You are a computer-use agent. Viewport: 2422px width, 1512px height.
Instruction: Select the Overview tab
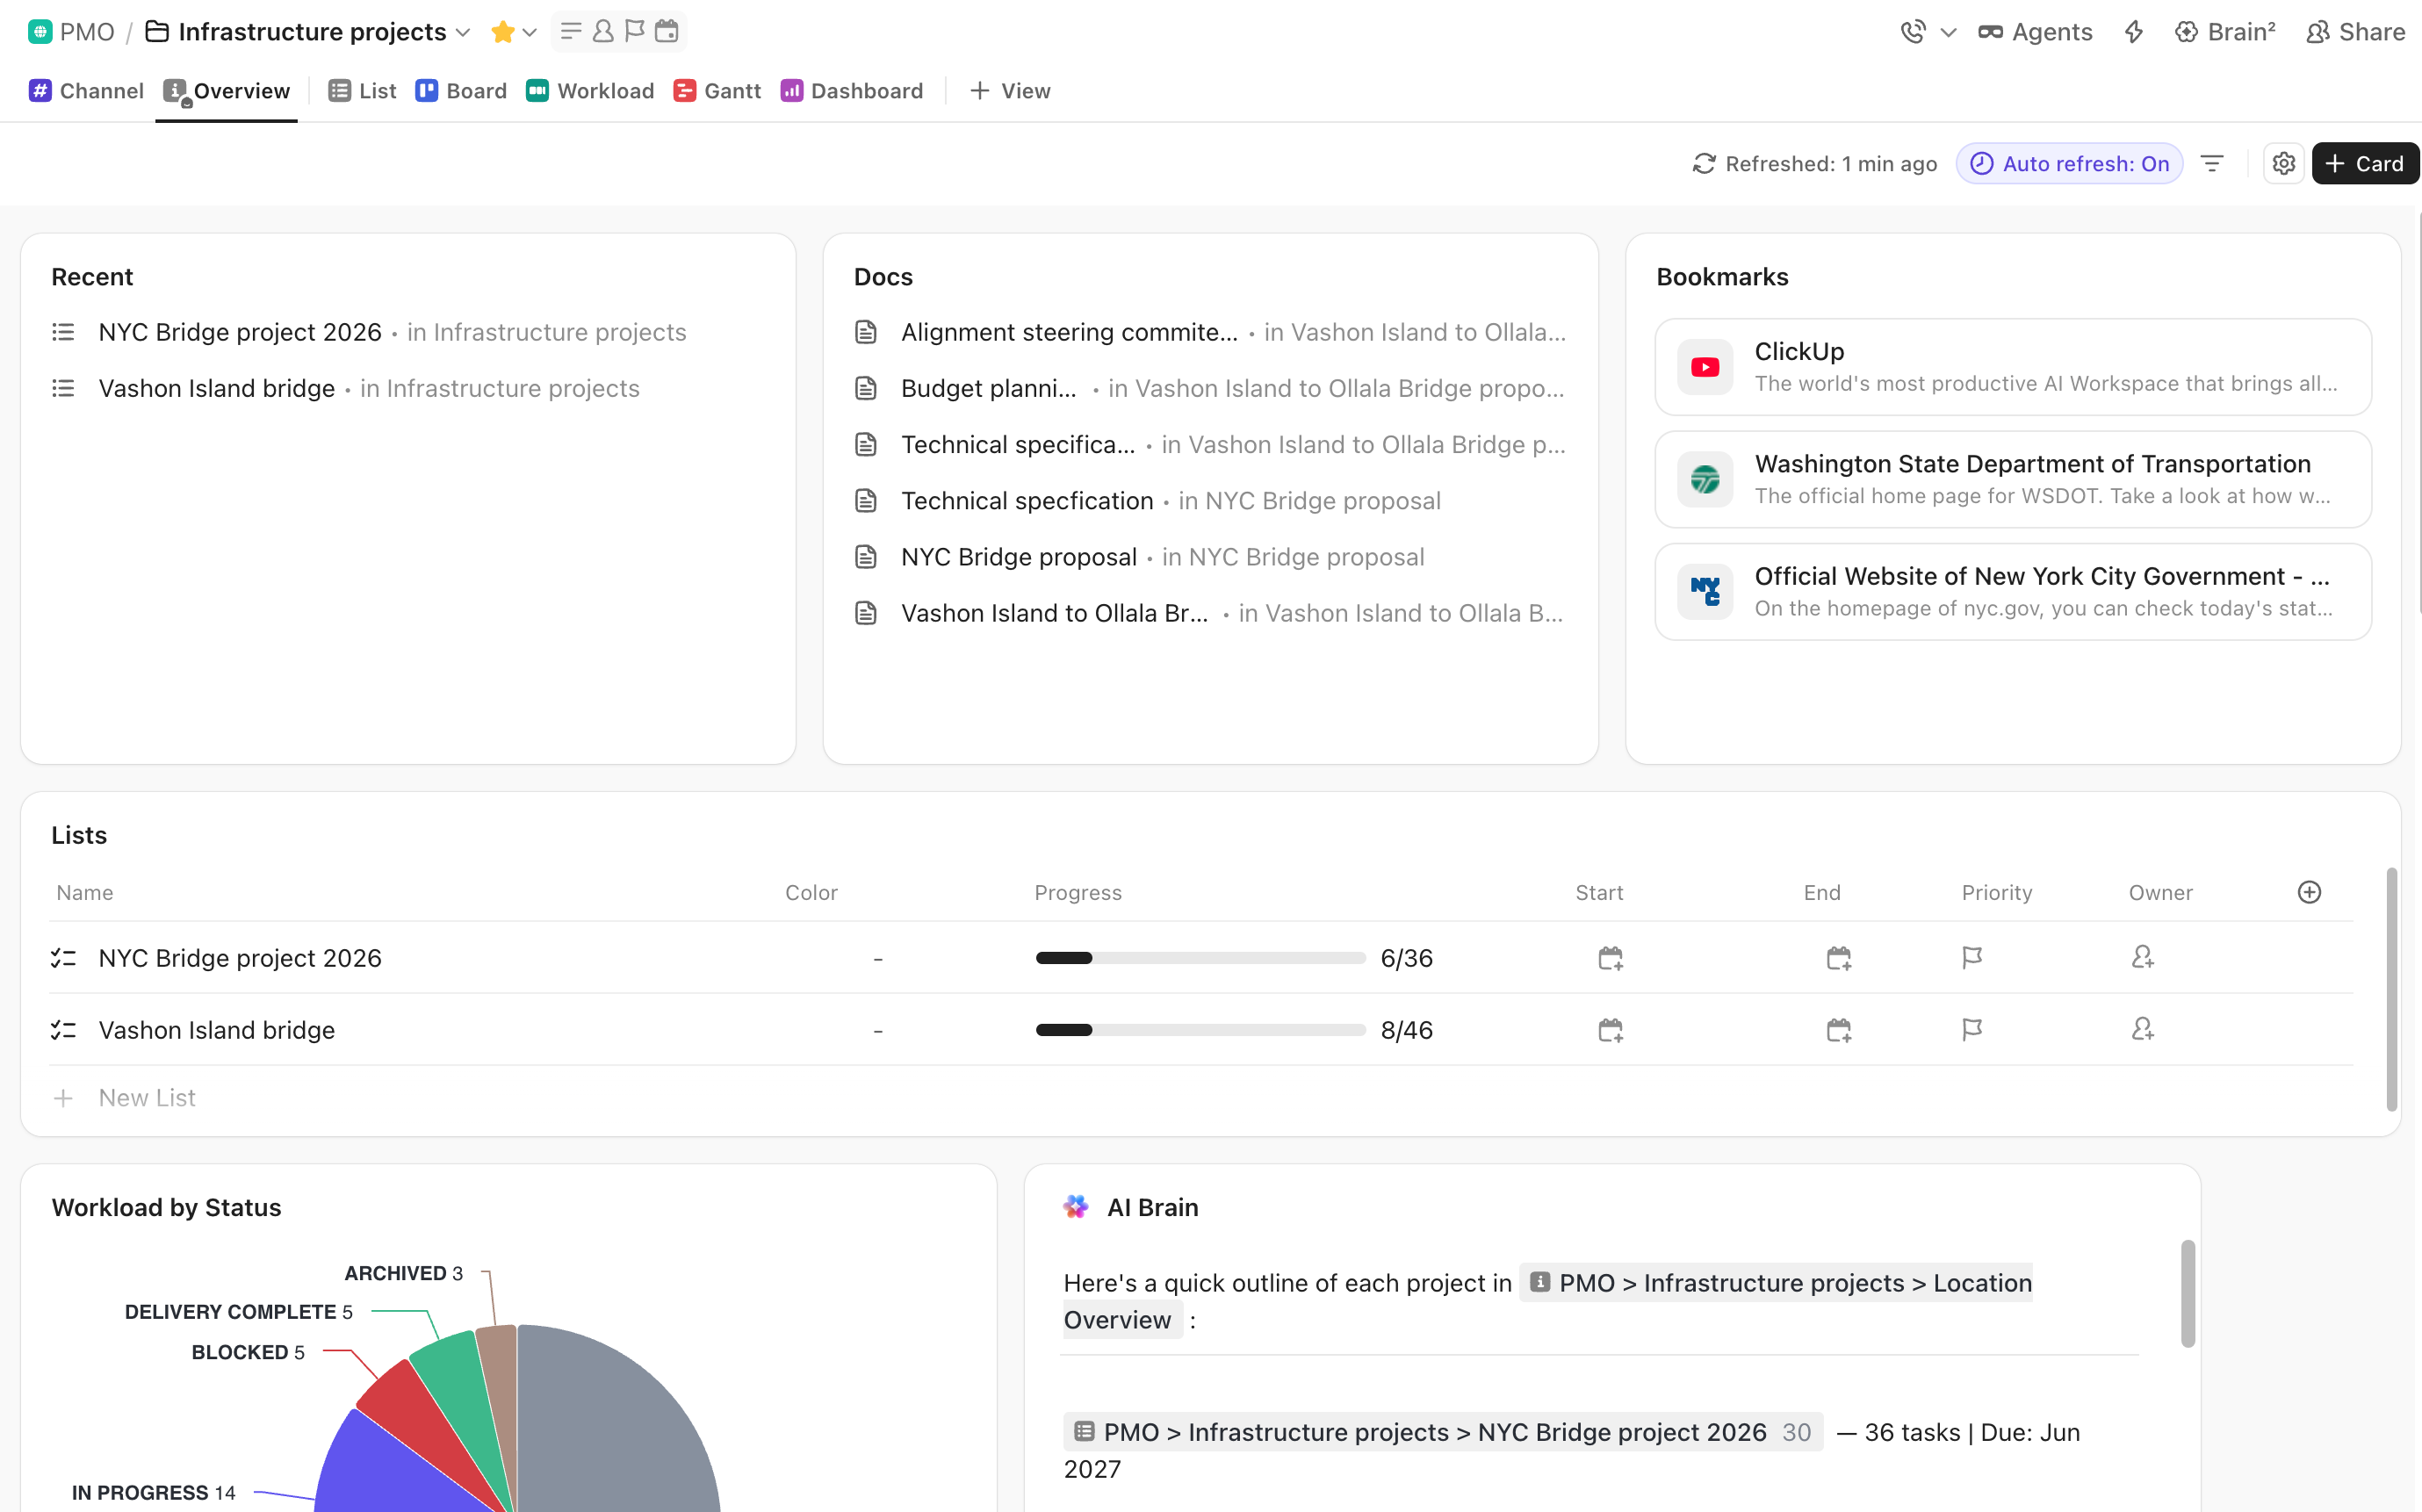tap(227, 91)
